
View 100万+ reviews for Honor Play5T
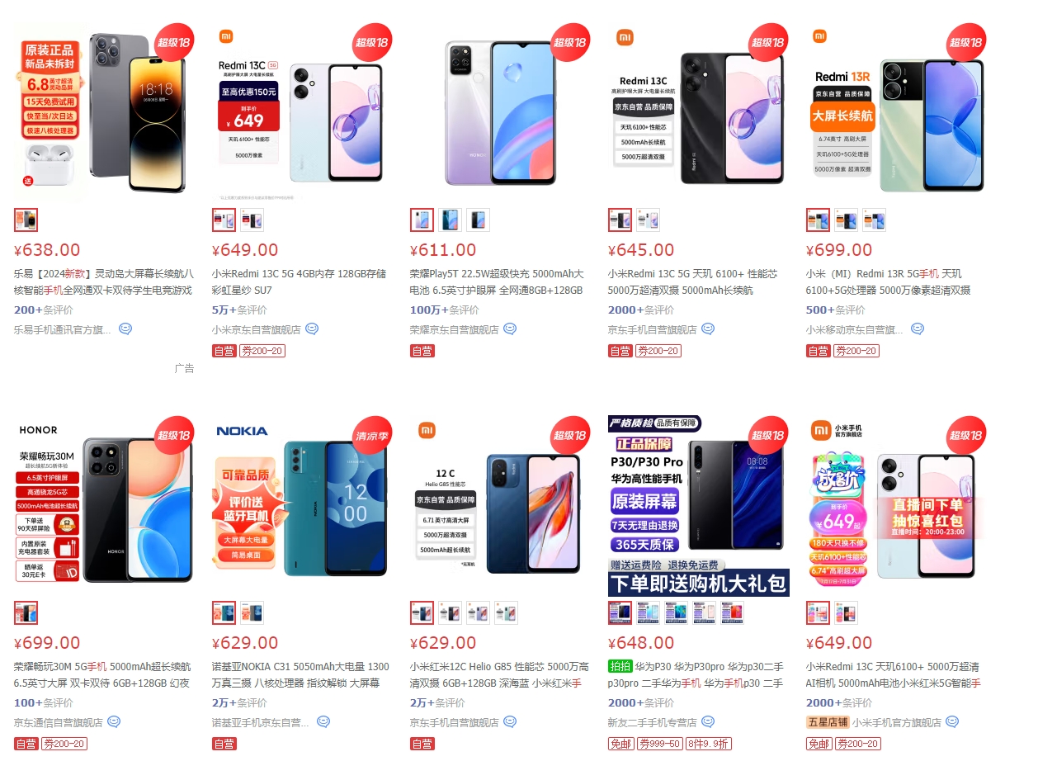pyautogui.click(x=445, y=310)
